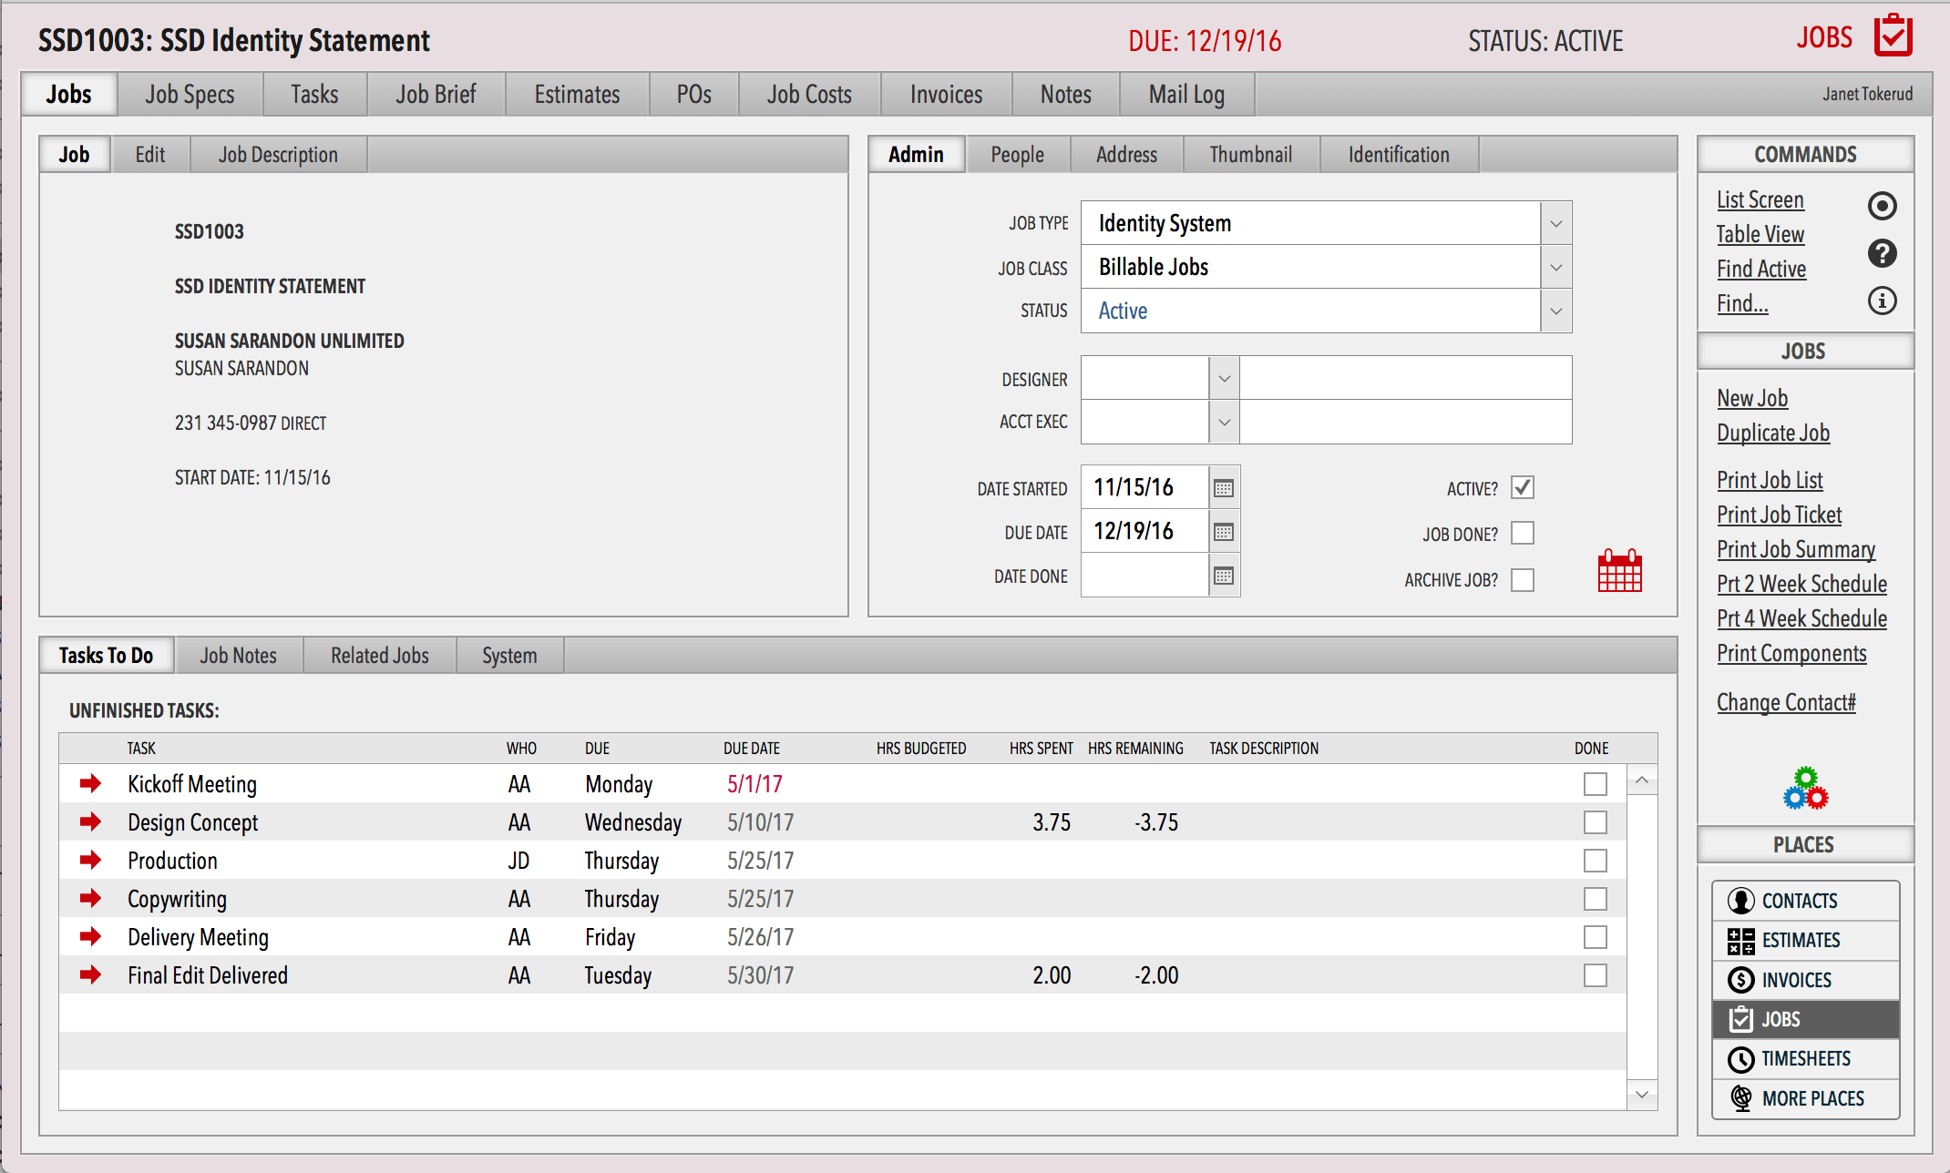Click the info icon in Commands panel
The height and width of the screenshot is (1173, 1950).
[1882, 301]
